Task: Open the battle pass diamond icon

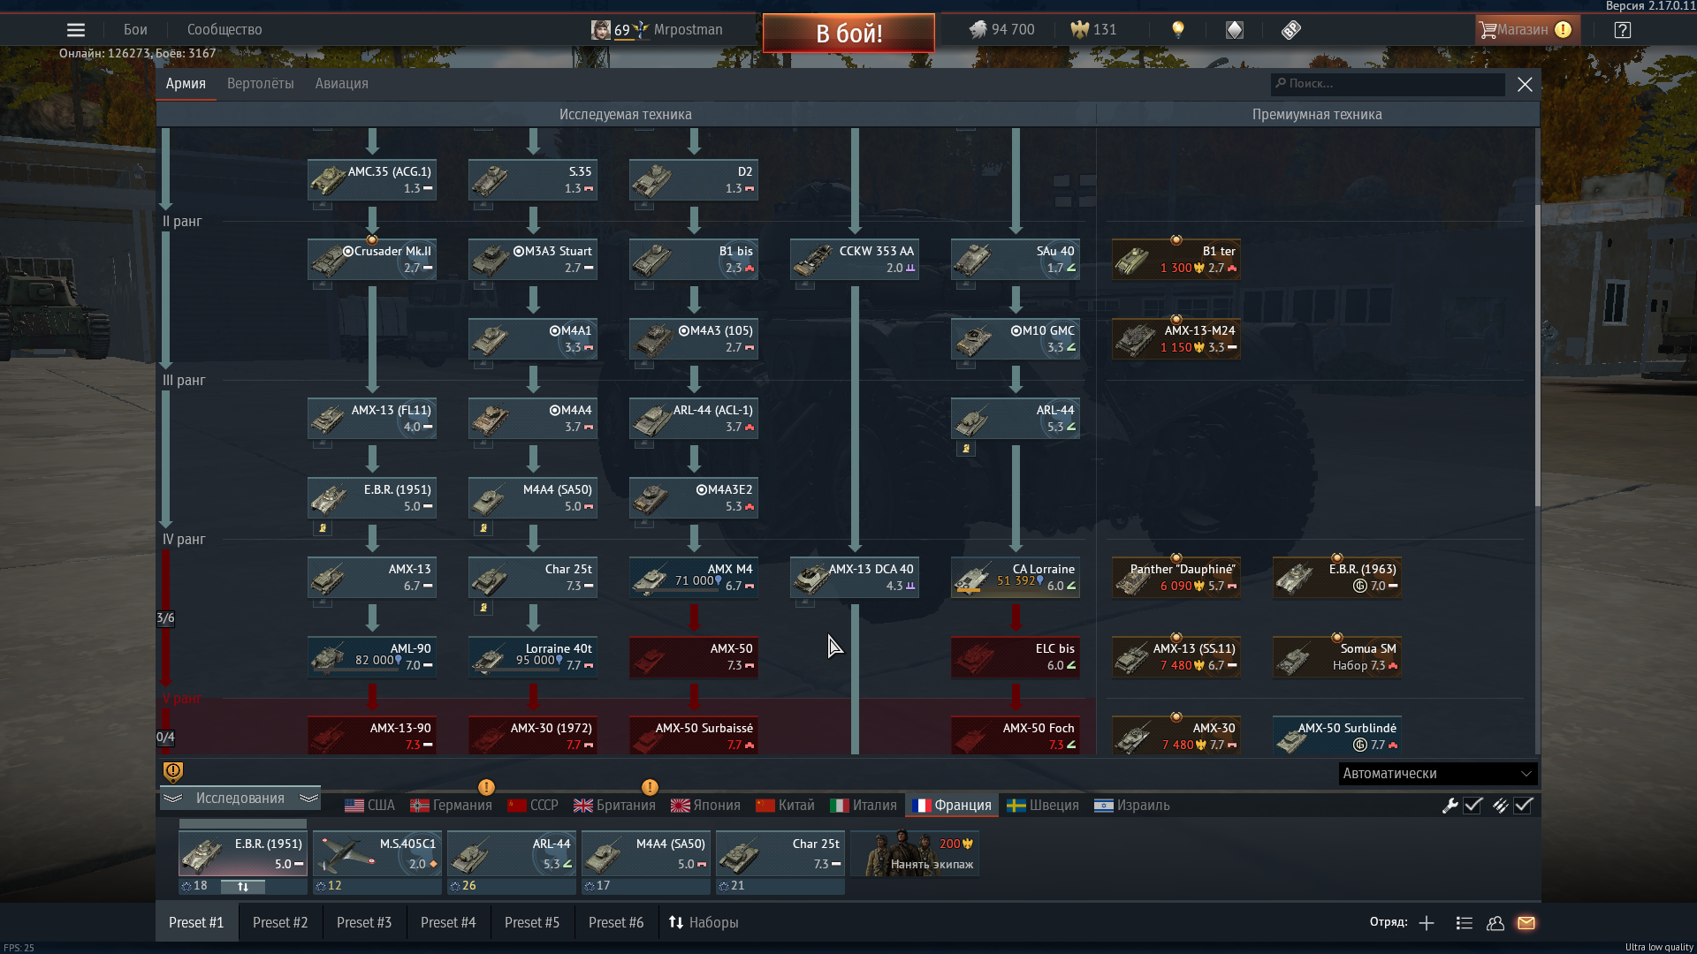Action: pyautogui.click(x=1235, y=30)
